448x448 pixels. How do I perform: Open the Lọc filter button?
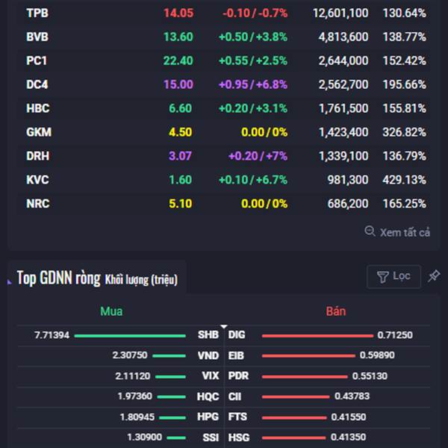[x=393, y=276]
